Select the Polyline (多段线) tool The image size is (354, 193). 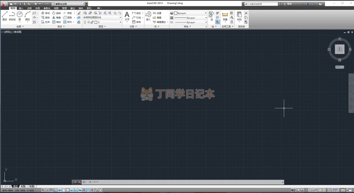point(12,16)
